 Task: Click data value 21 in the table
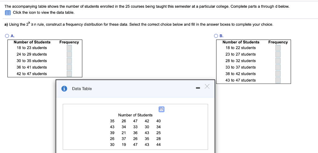pyautogui.click(x=124, y=133)
